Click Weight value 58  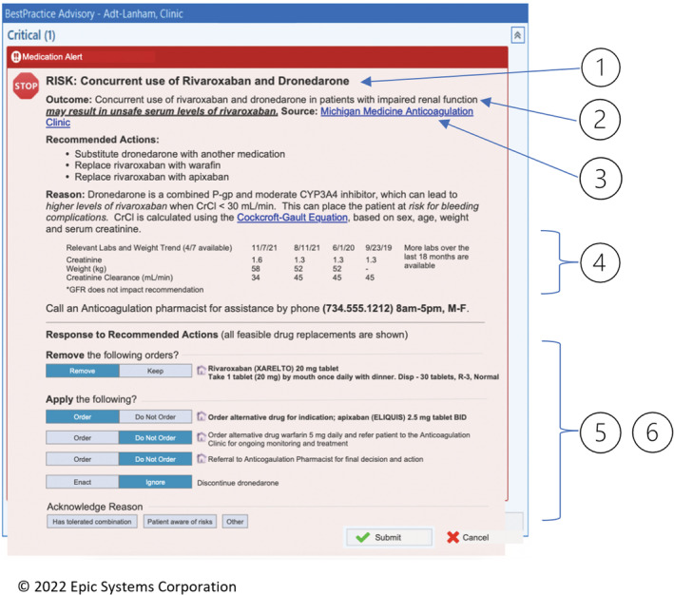coord(256,269)
